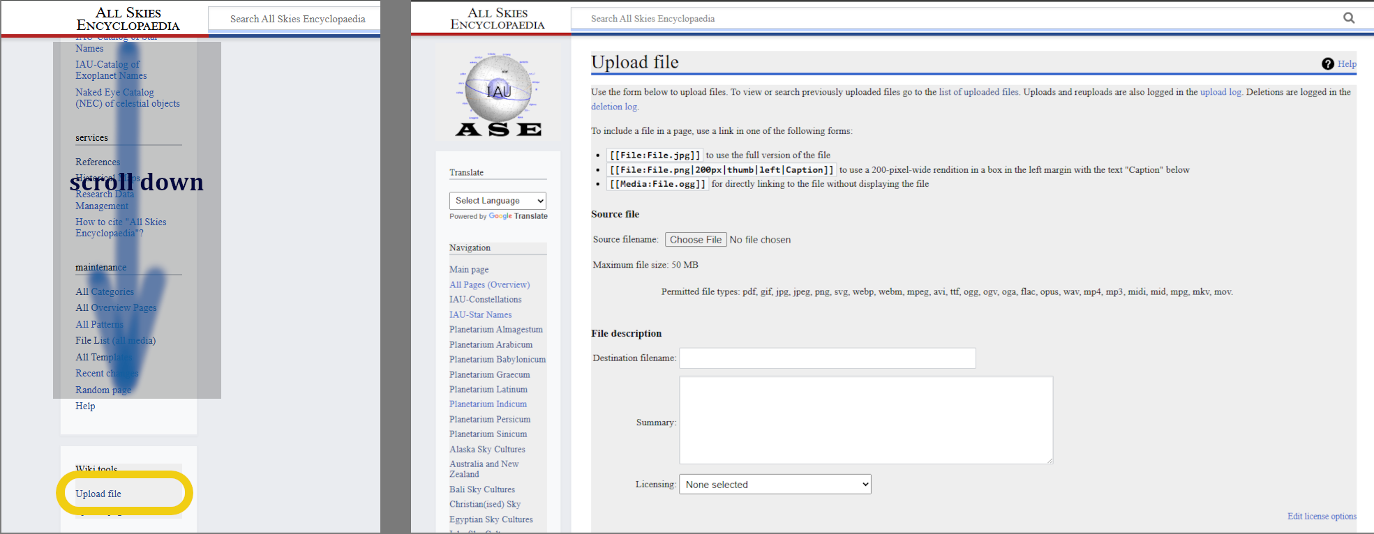
Task: Open the list of uploaded files link
Action: (978, 92)
